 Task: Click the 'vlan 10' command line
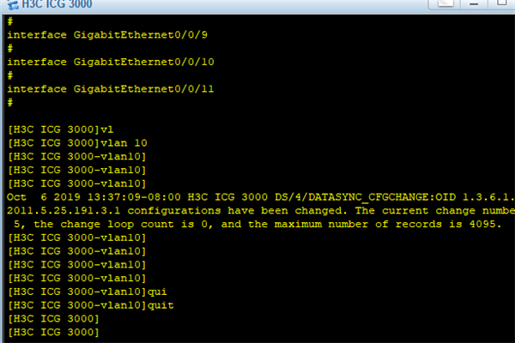(77, 143)
